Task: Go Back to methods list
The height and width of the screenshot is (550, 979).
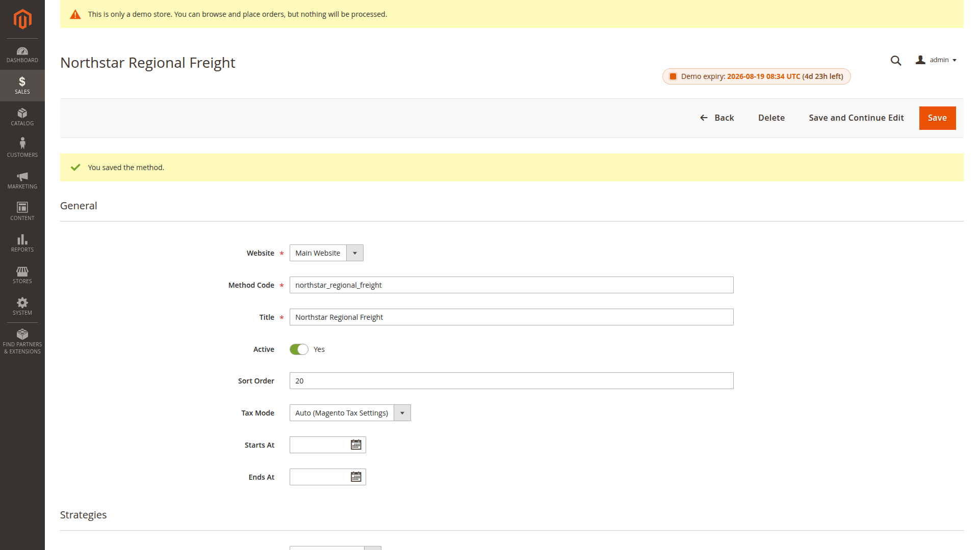Action: 717,118
